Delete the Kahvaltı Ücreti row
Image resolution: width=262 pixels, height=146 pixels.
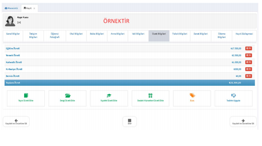[x=249, y=62]
